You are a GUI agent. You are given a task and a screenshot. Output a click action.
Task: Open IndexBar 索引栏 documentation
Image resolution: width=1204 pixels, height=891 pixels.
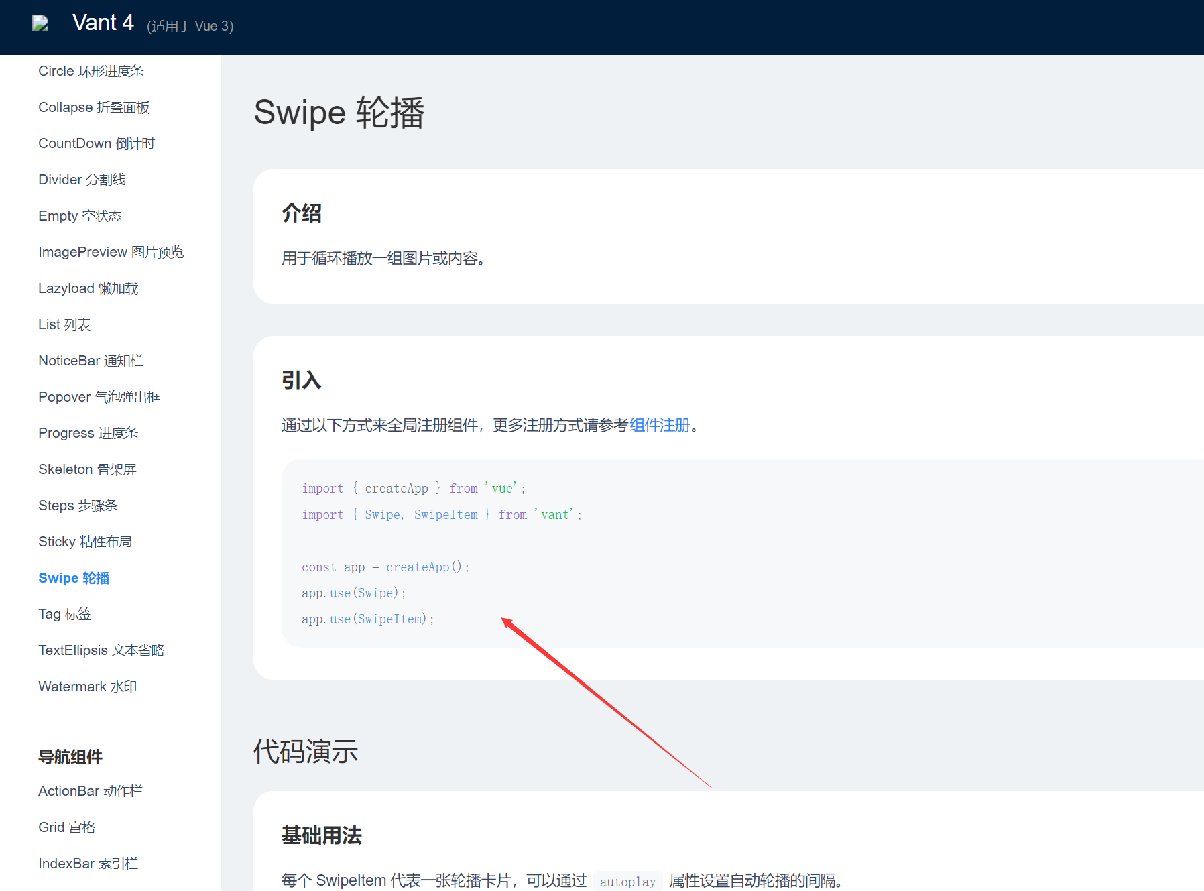[88, 864]
